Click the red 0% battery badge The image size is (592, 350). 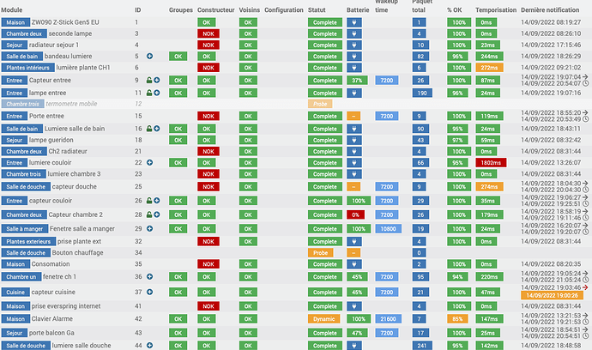356,214
